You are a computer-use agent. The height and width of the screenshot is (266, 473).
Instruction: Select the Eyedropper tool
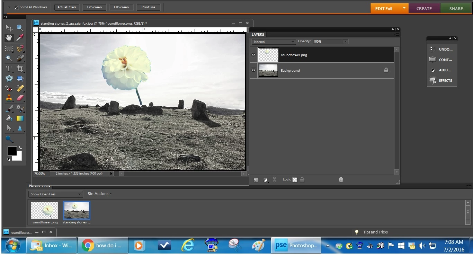(20, 38)
